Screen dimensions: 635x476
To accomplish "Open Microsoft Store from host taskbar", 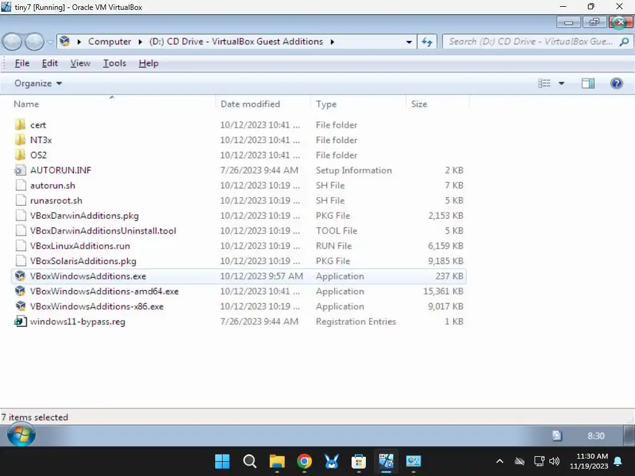I will tap(359, 461).
